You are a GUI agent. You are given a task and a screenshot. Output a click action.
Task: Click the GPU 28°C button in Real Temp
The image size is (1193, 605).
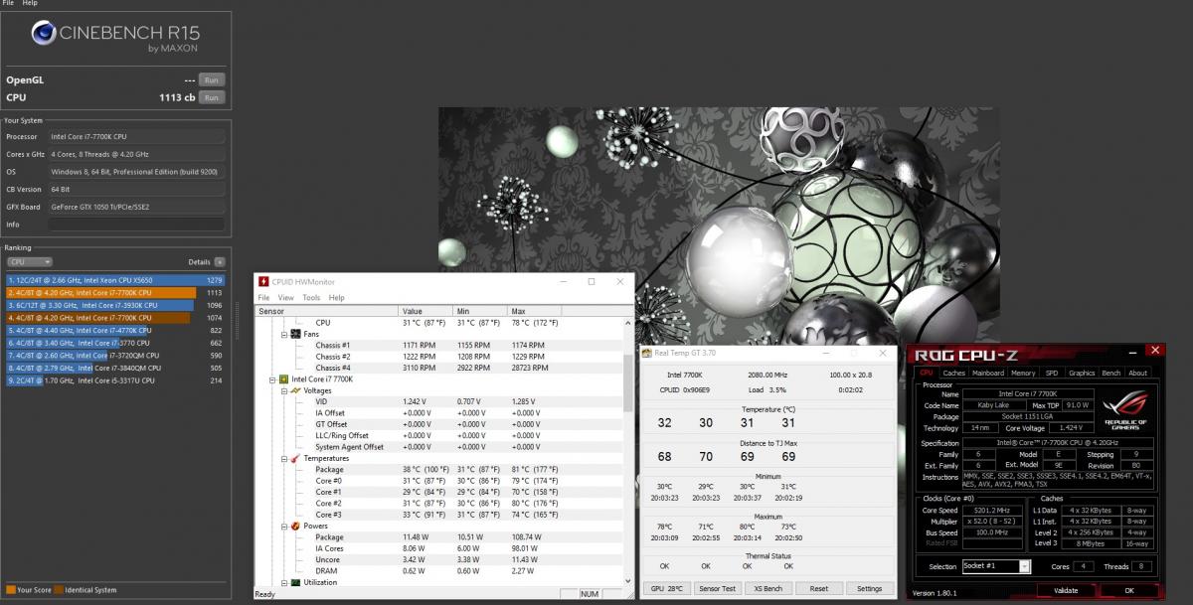(665, 588)
